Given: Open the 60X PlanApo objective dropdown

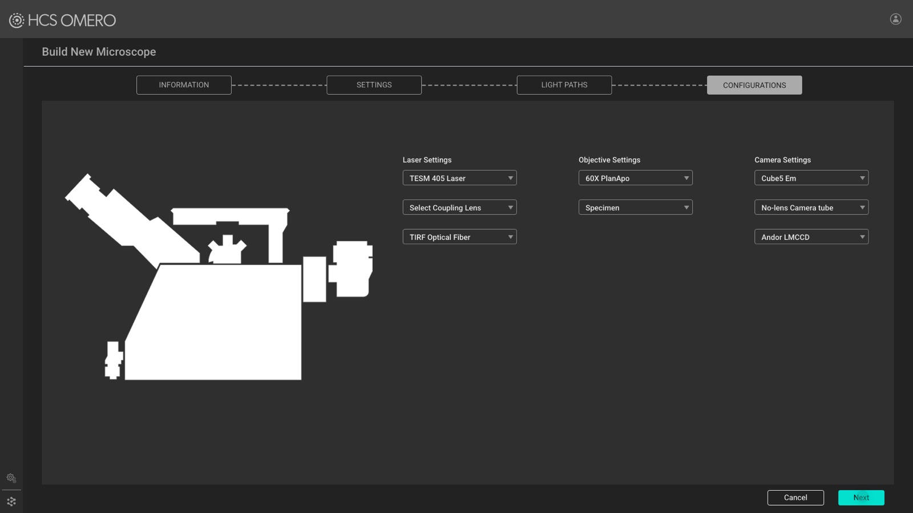Looking at the screenshot, I should coord(635,178).
